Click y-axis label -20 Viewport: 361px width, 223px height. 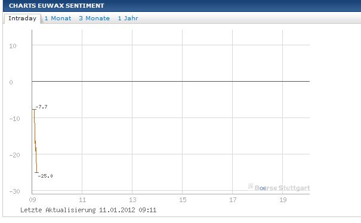(14, 155)
